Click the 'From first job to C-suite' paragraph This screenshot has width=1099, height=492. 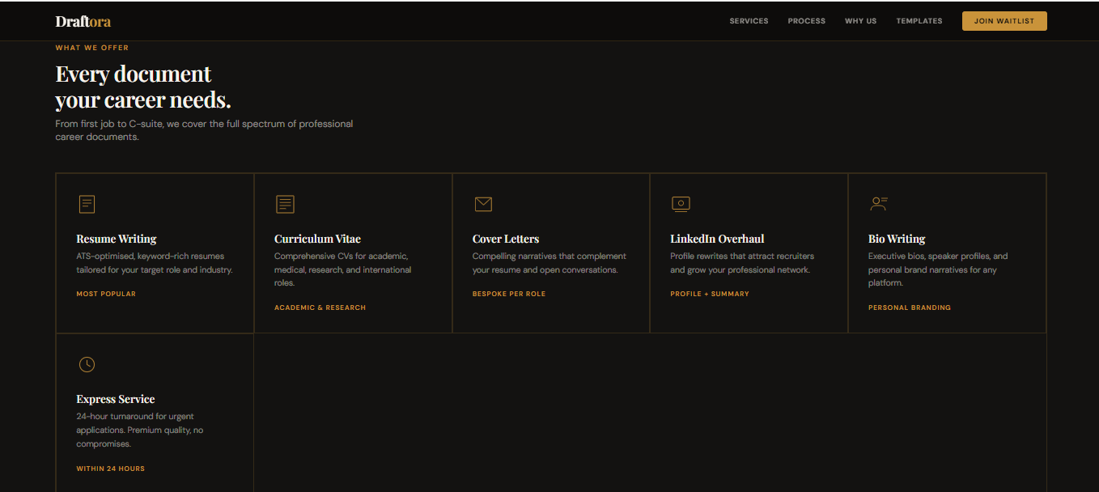click(x=204, y=130)
